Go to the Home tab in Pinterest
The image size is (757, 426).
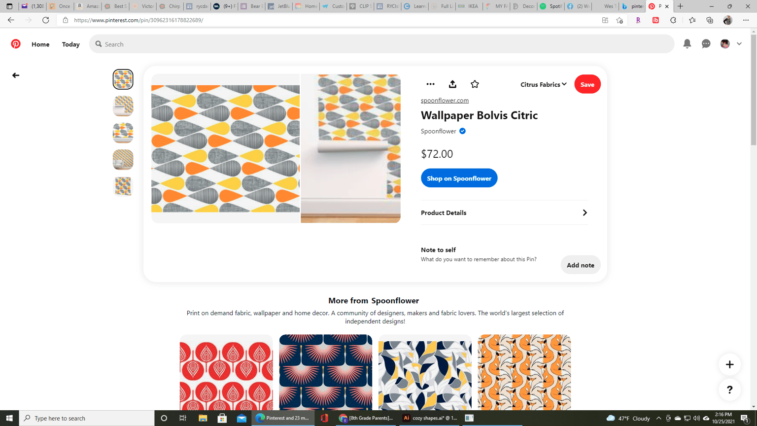[x=40, y=44]
